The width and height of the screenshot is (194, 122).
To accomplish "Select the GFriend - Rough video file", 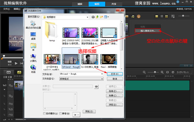I will pos(71,58).
